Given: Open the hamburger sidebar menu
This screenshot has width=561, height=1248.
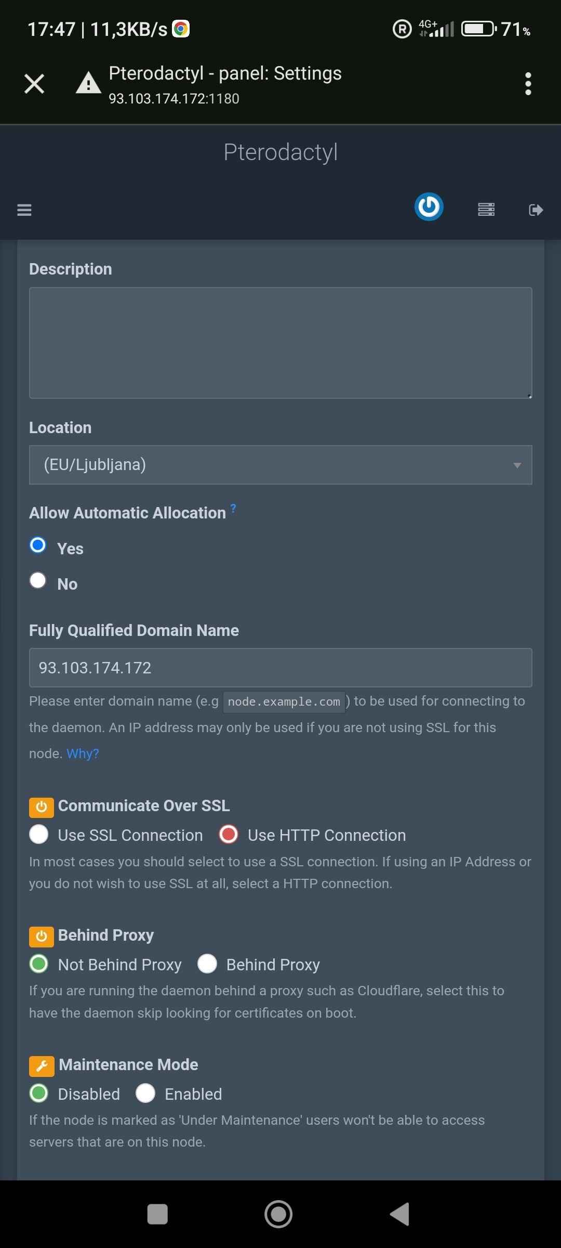Looking at the screenshot, I should pos(24,210).
